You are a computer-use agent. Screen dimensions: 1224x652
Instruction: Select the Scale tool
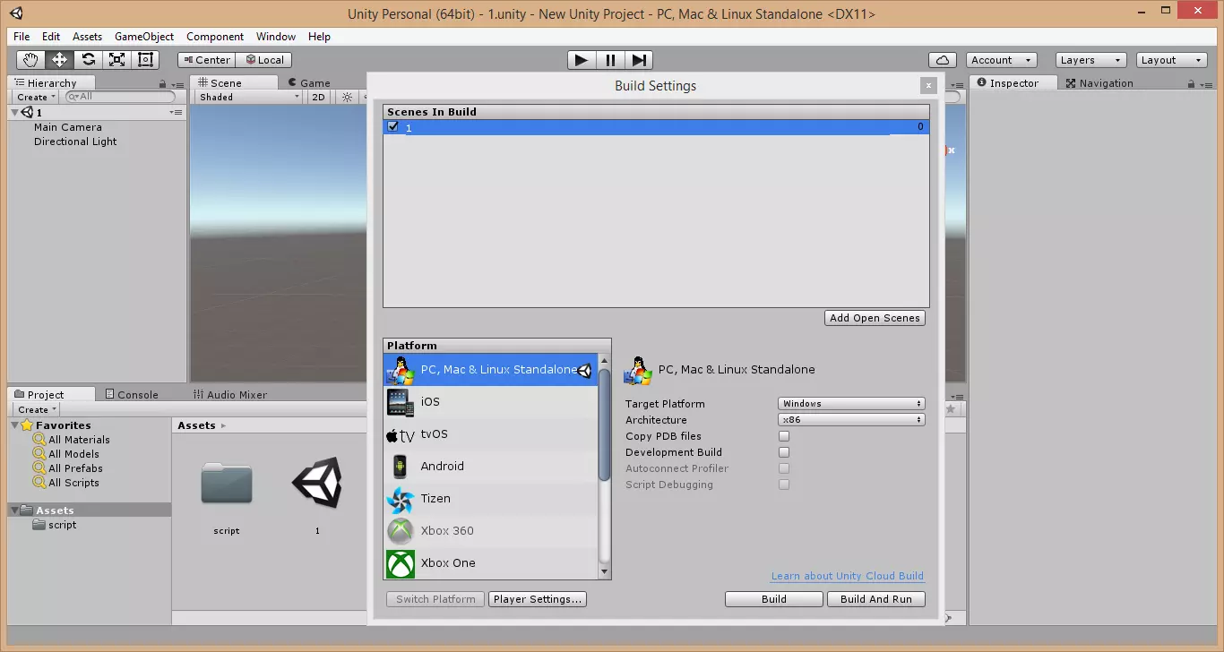(x=116, y=60)
